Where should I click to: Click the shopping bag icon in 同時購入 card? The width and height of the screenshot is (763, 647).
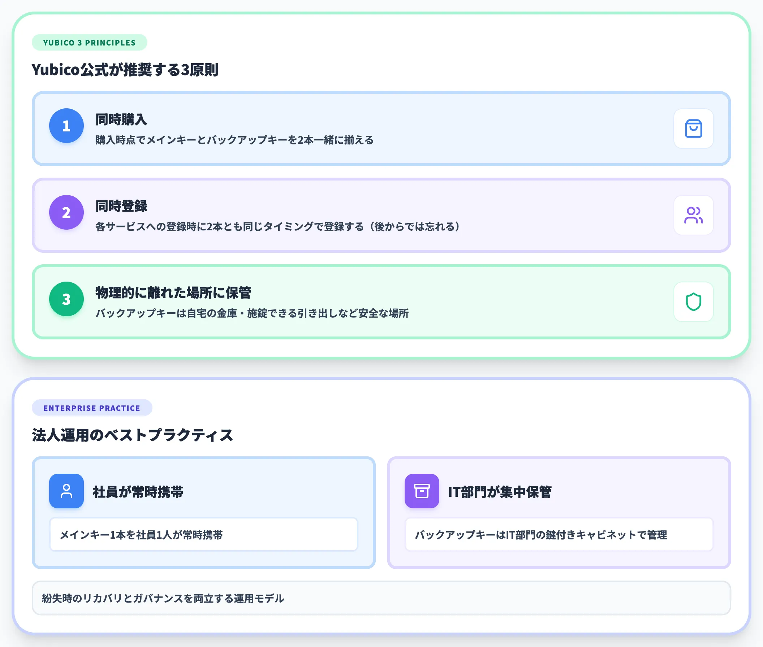693,129
